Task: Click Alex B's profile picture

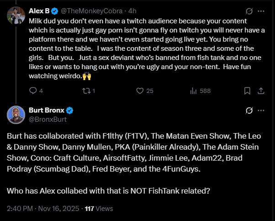Action: click(x=16, y=16)
